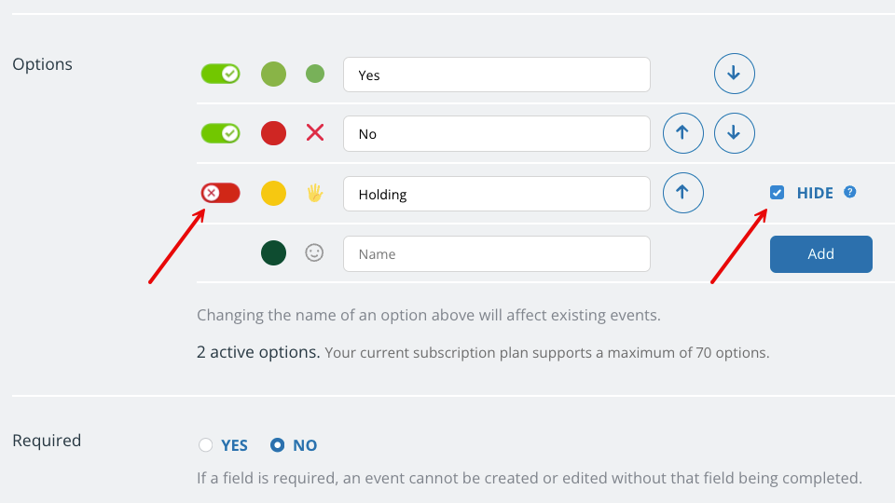Open yellow color swatch for Holding option

pyautogui.click(x=273, y=194)
